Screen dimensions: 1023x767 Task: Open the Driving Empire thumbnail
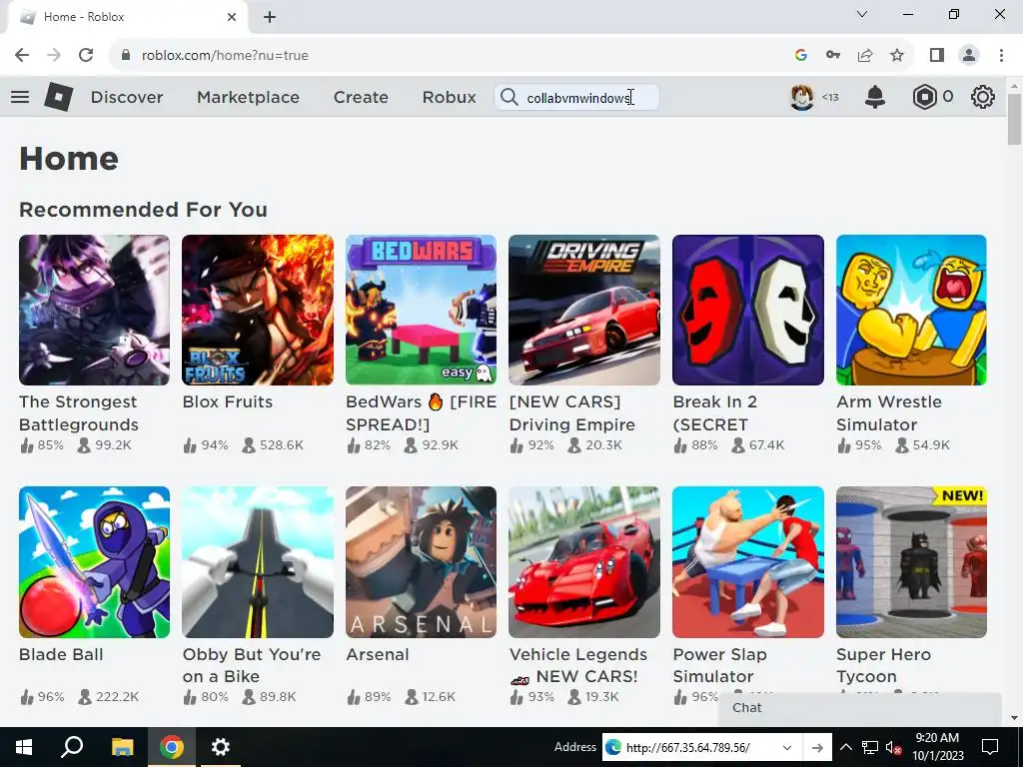pyautogui.click(x=584, y=310)
